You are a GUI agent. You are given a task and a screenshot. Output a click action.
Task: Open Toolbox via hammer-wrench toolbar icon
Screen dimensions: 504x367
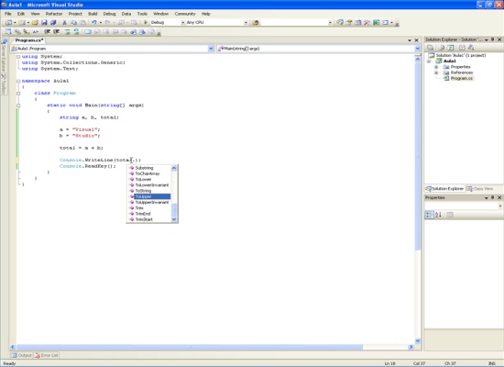[367, 22]
